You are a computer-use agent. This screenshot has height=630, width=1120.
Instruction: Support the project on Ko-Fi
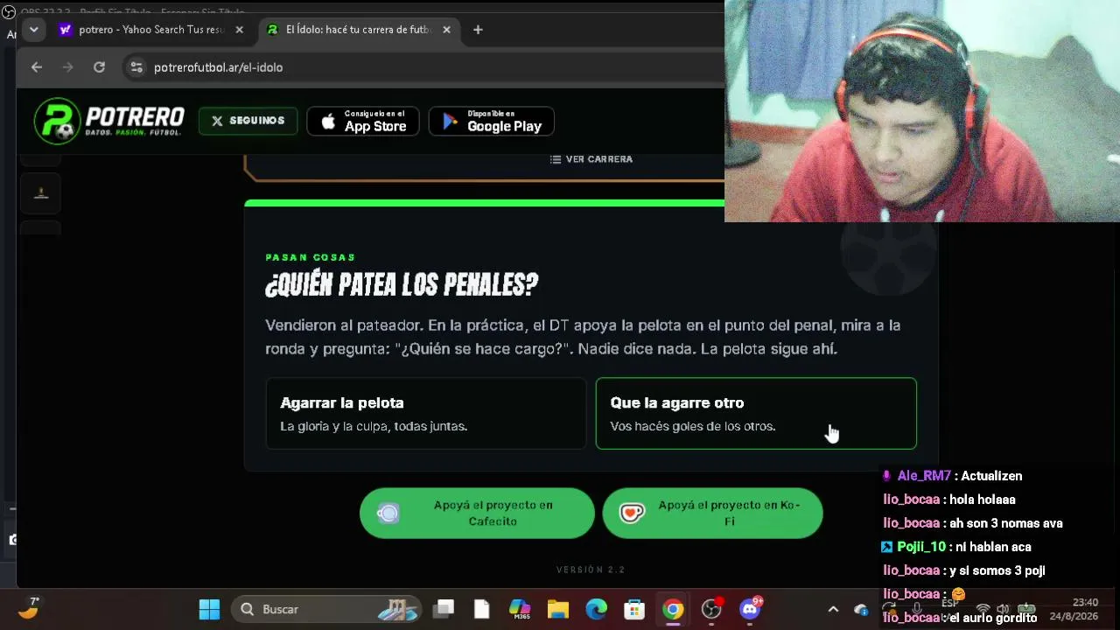coord(712,513)
